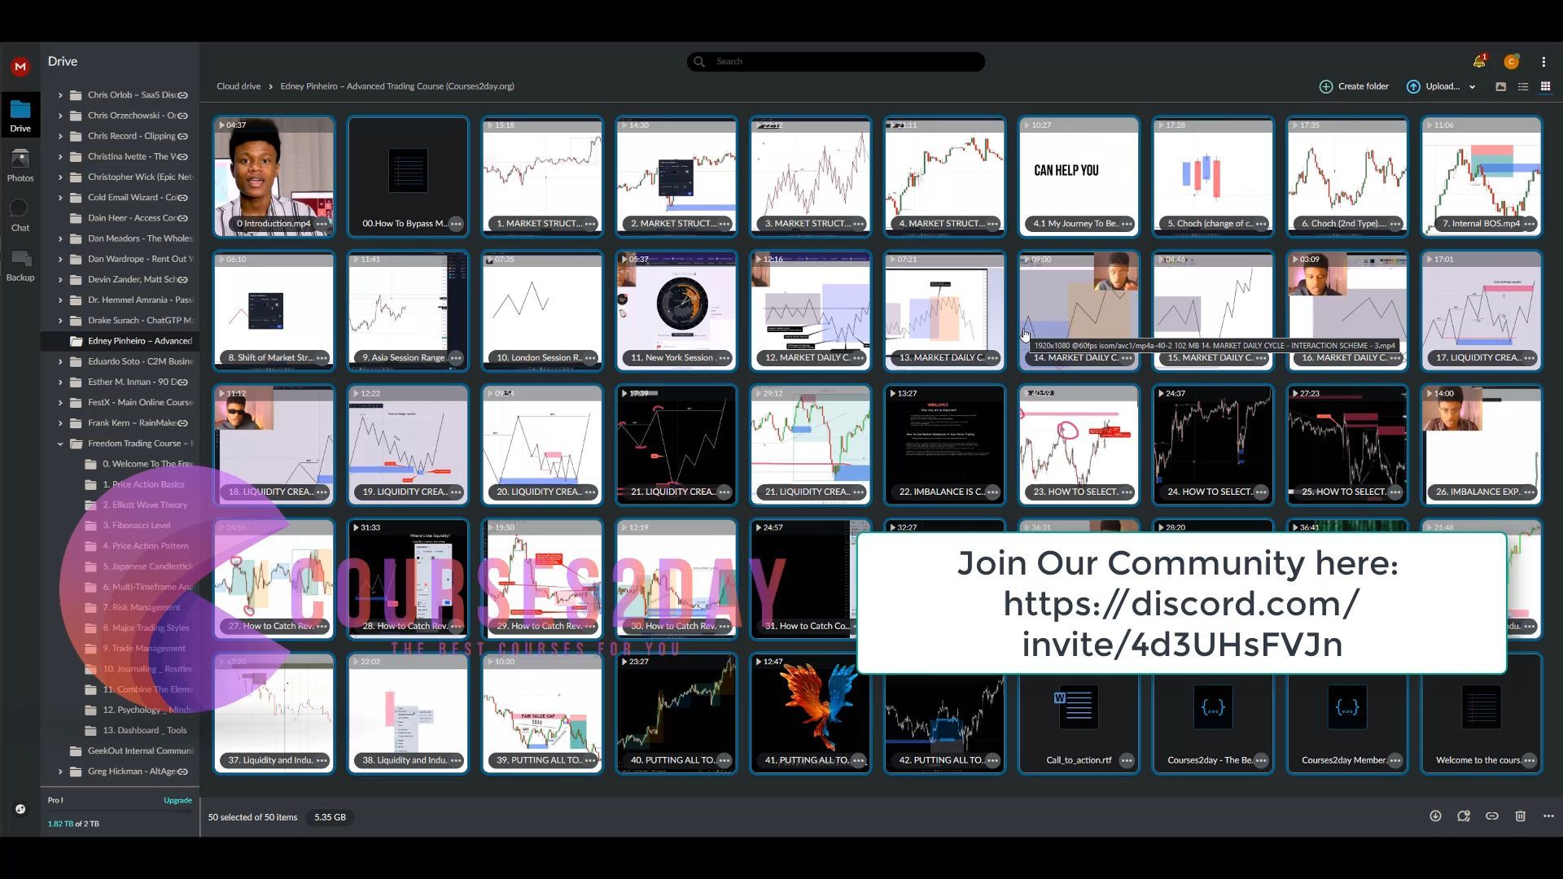
Task: Open options menu for 0 Introduction.mp4
Action: [322, 224]
